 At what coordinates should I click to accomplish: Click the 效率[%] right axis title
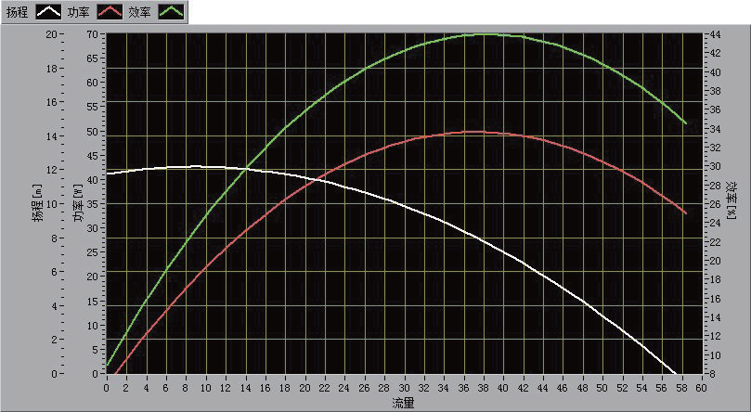tap(732, 200)
